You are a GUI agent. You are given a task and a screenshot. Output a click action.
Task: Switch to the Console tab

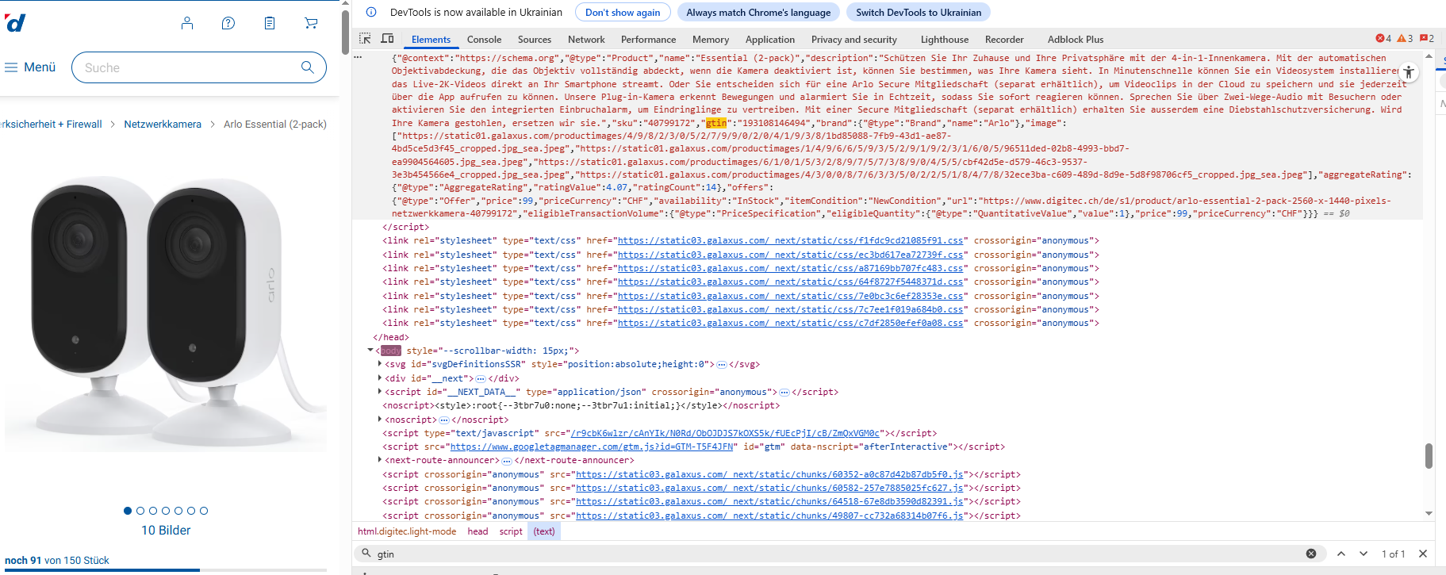point(484,40)
